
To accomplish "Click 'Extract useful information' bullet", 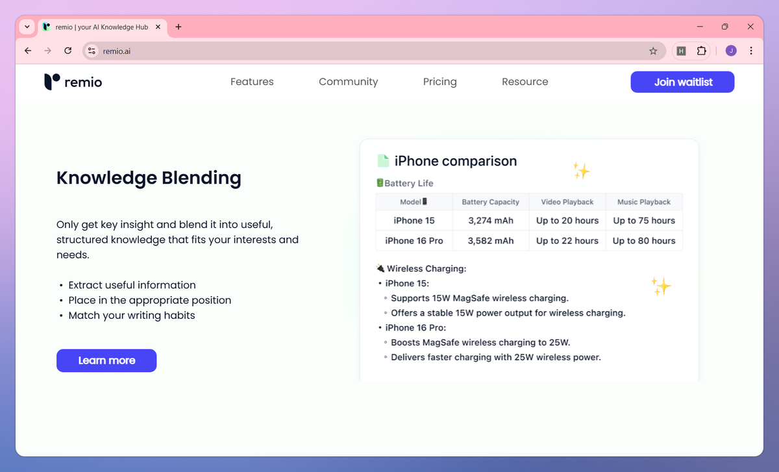I will coord(132,285).
